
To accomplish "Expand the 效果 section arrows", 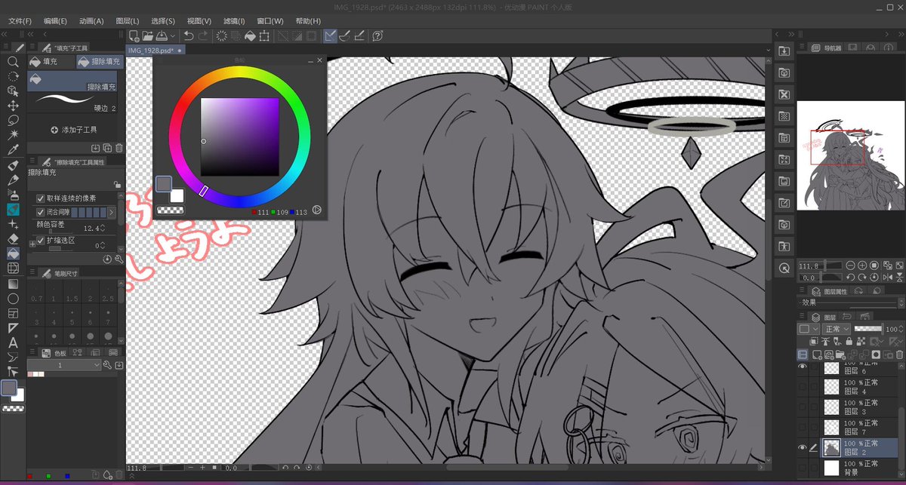I will (x=900, y=302).
